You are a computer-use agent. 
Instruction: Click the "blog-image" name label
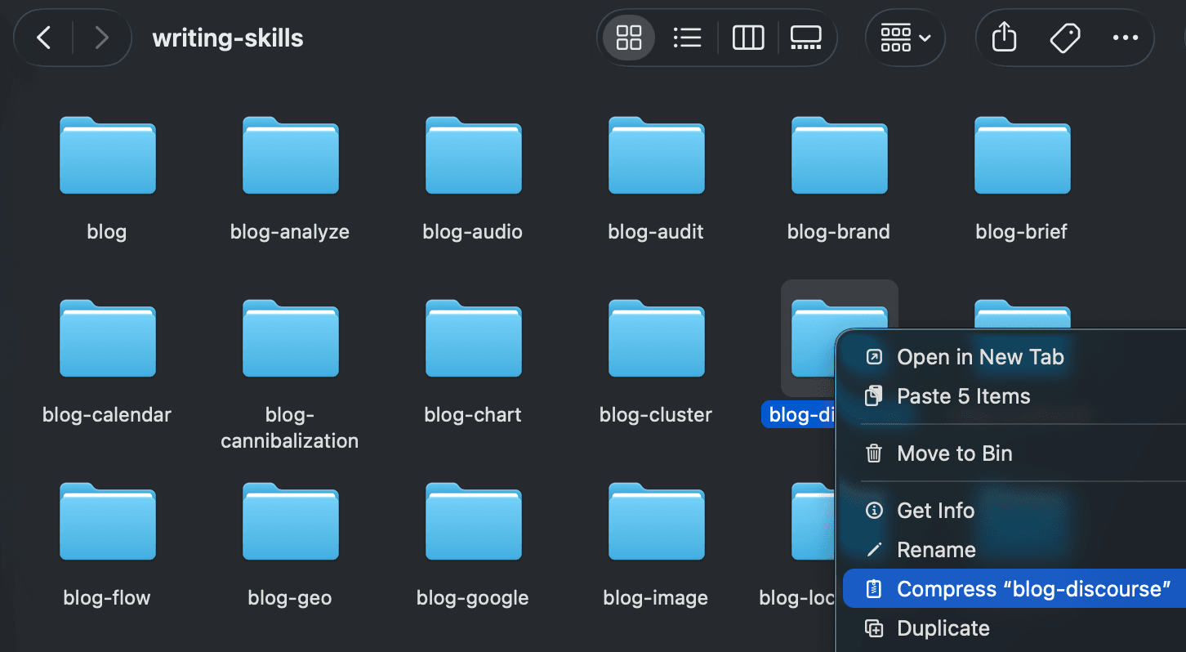pyautogui.click(x=656, y=598)
